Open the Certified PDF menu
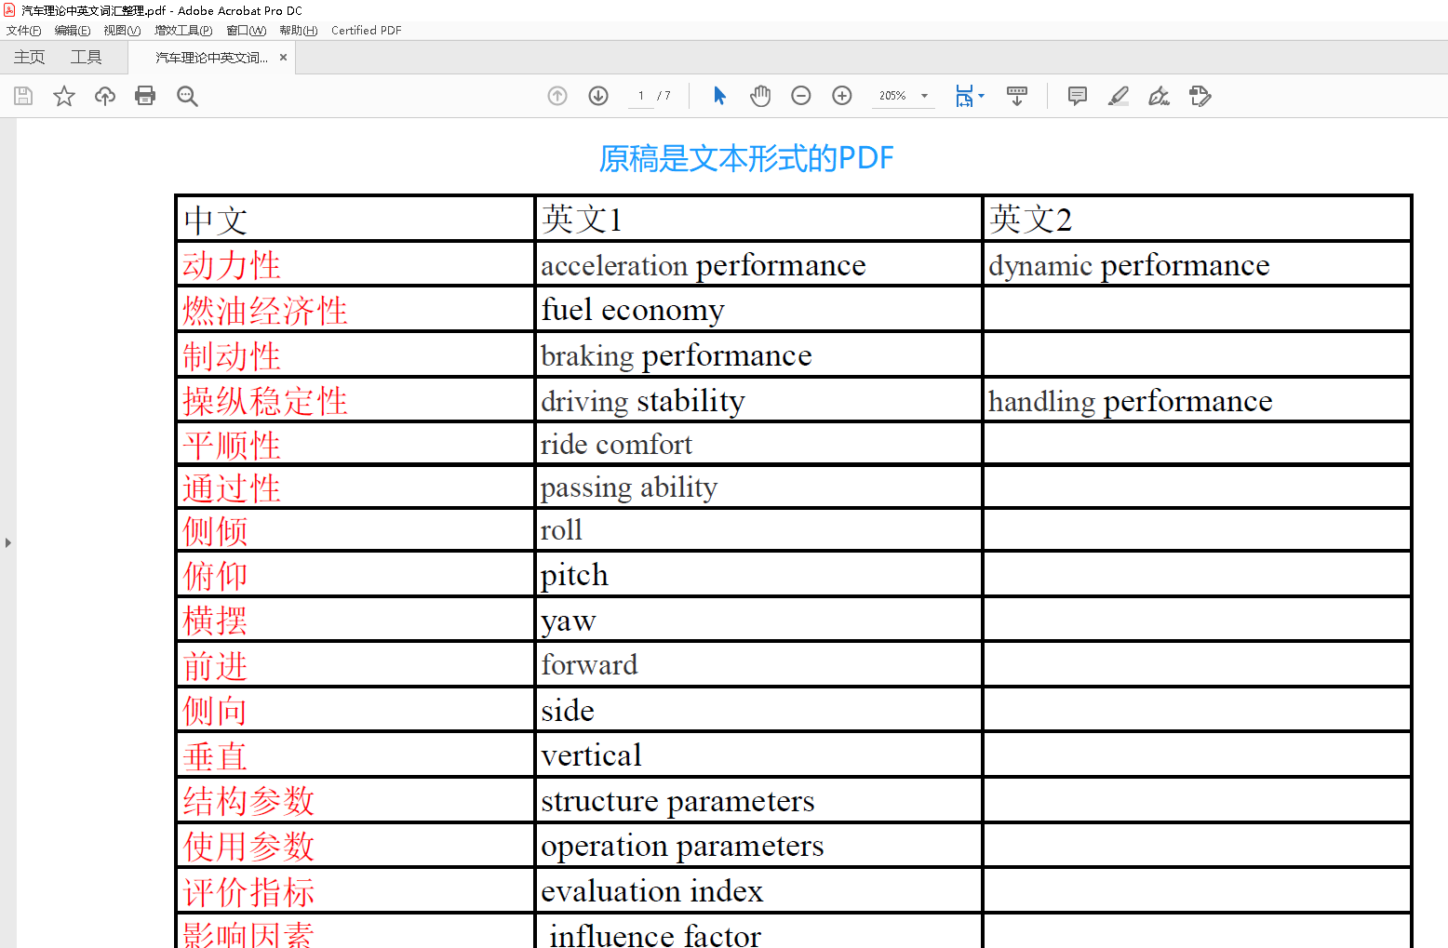The width and height of the screenshot is (1448, 948). click(x=367, y=31)
